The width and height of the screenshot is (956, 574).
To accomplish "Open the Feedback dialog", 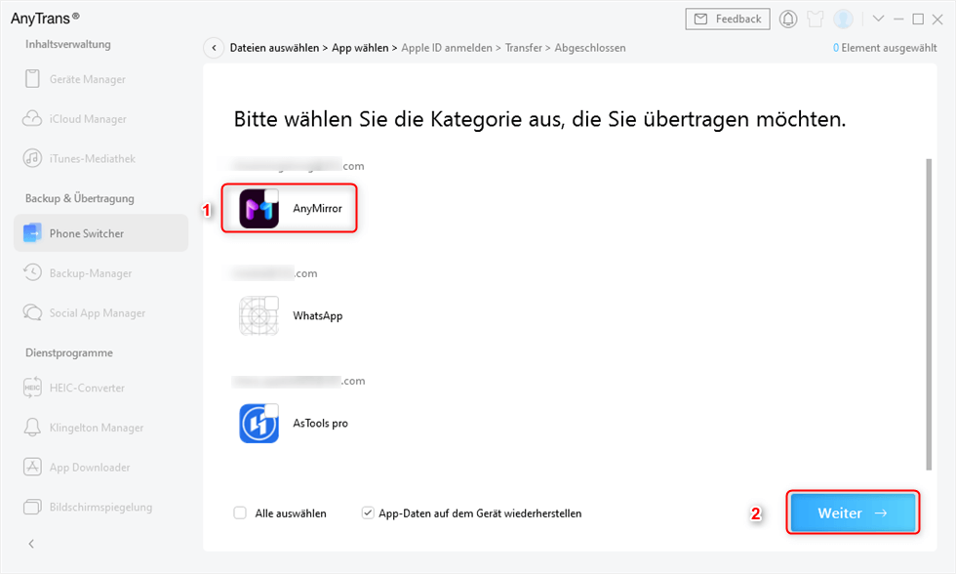I will [x=727, y=19].
